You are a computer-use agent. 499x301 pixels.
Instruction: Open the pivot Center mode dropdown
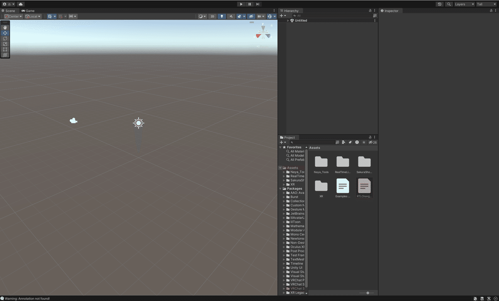[13, 16]
